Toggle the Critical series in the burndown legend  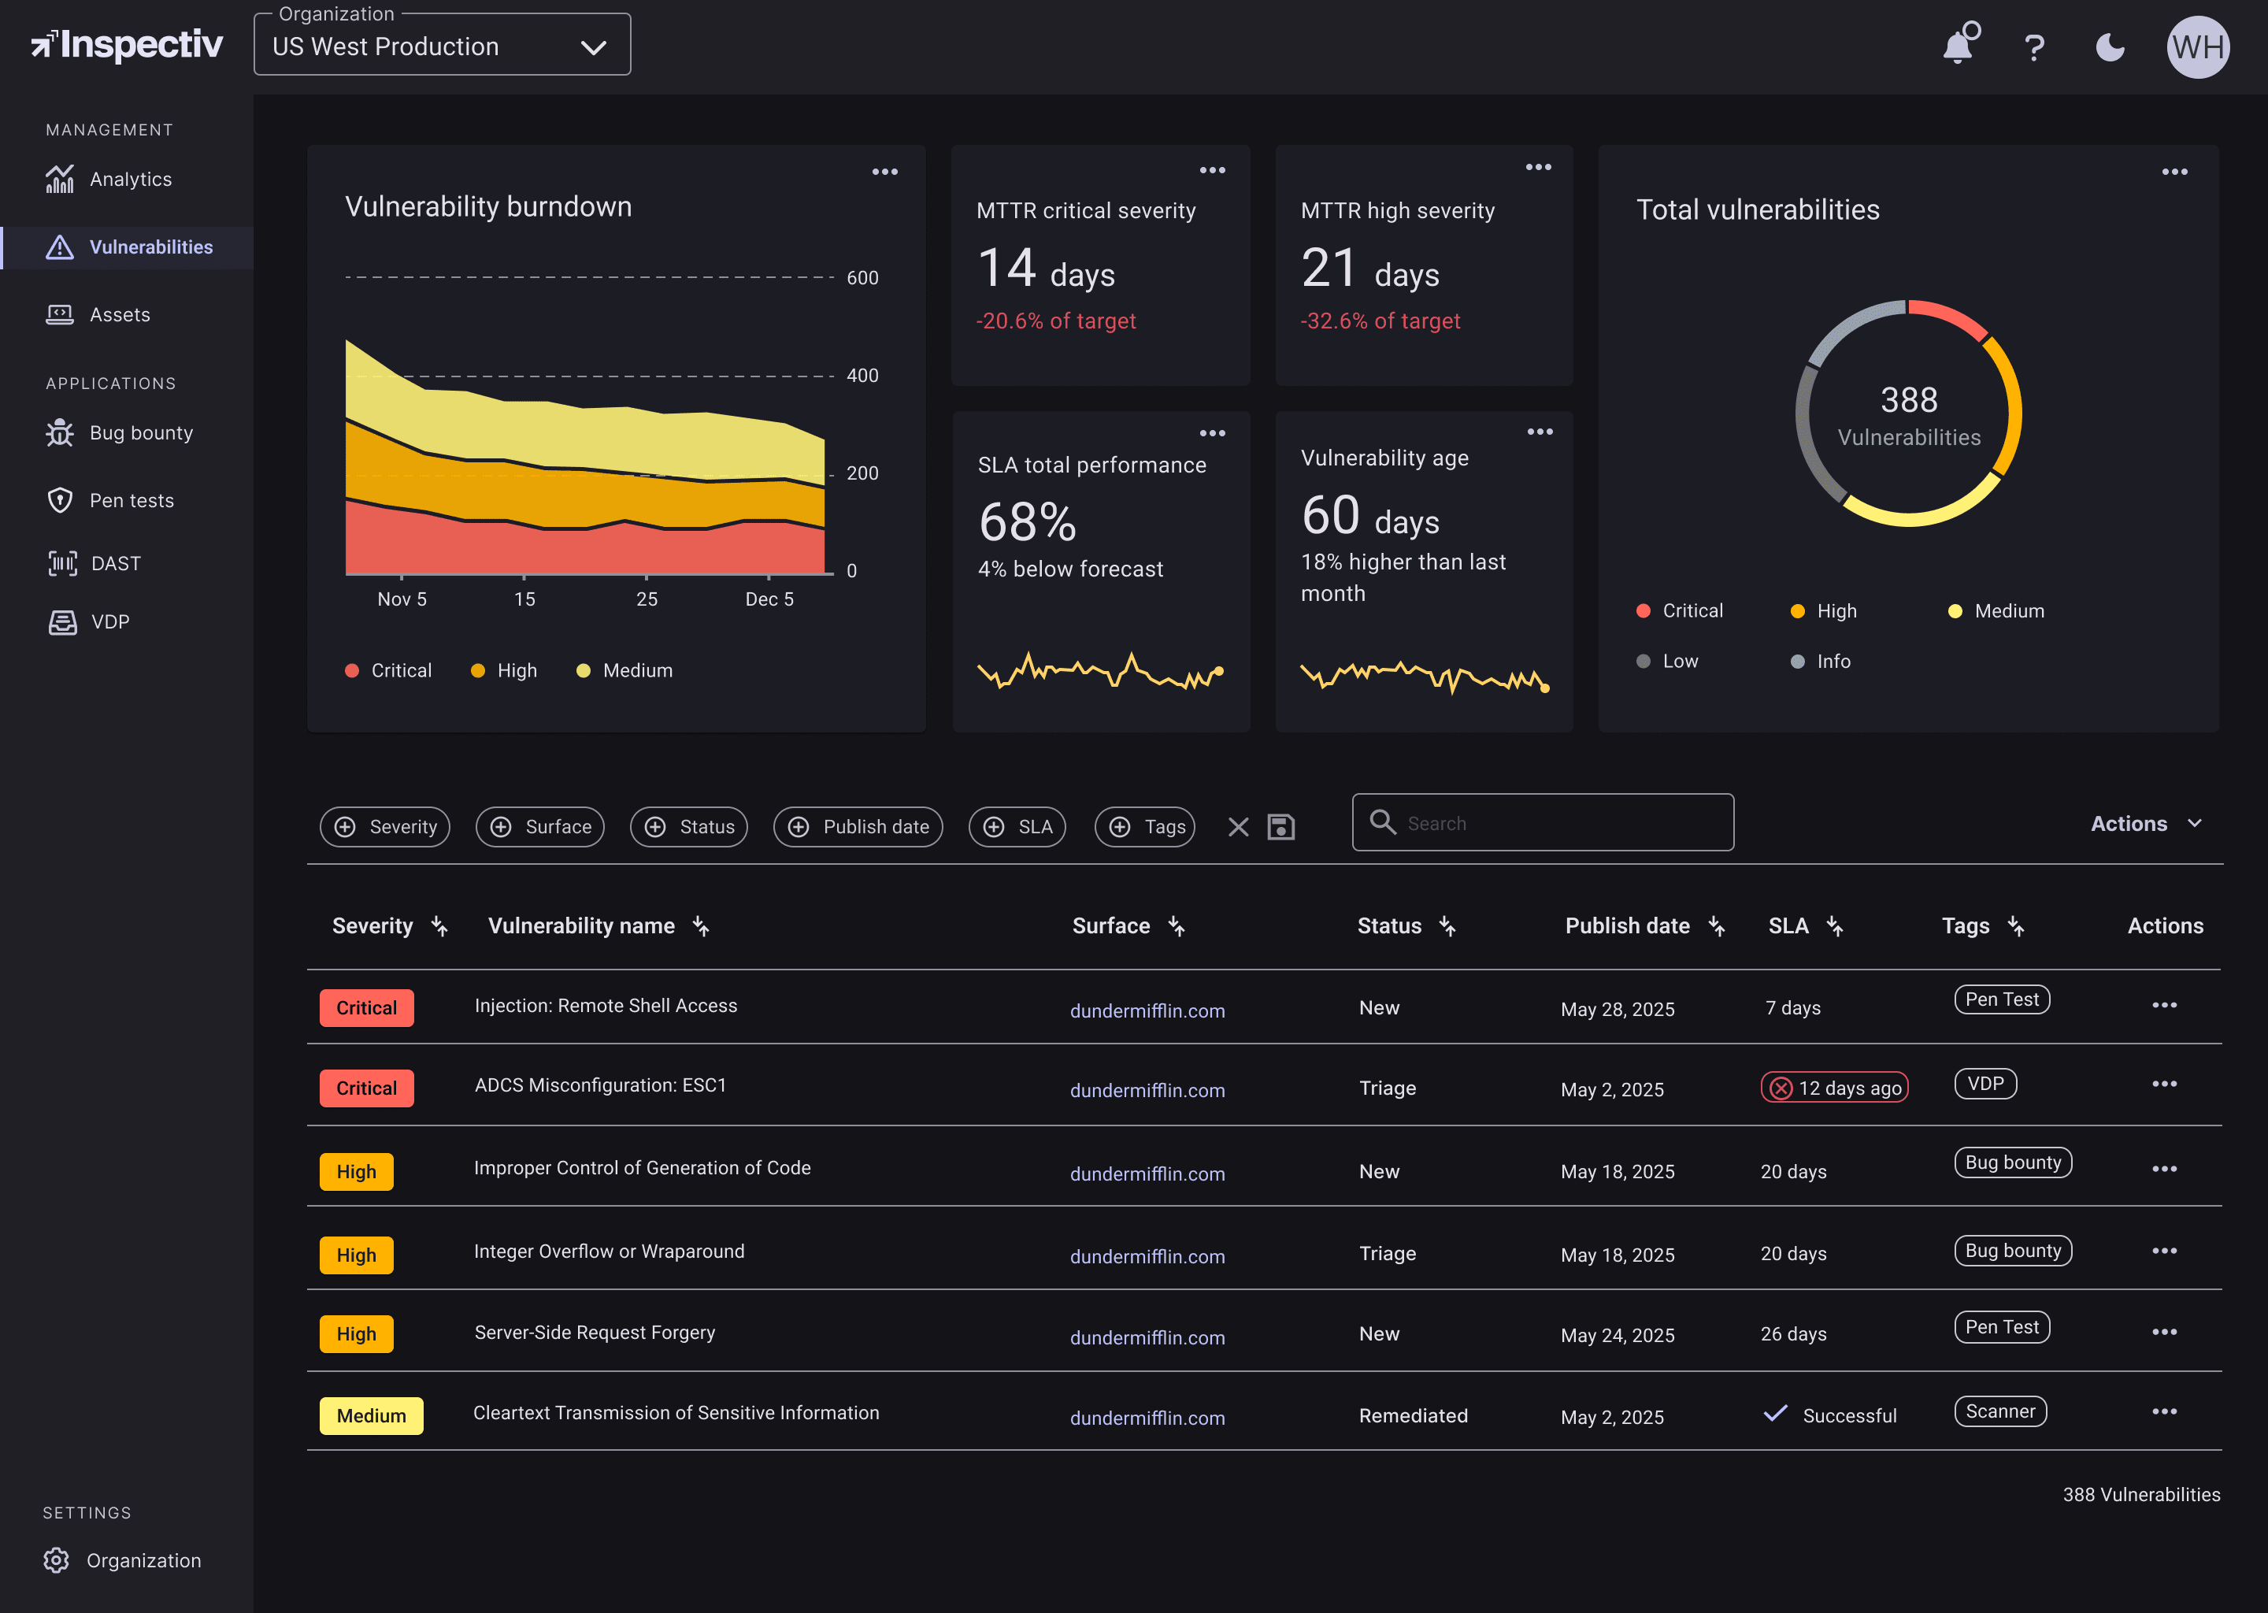[x=388, y=669]
